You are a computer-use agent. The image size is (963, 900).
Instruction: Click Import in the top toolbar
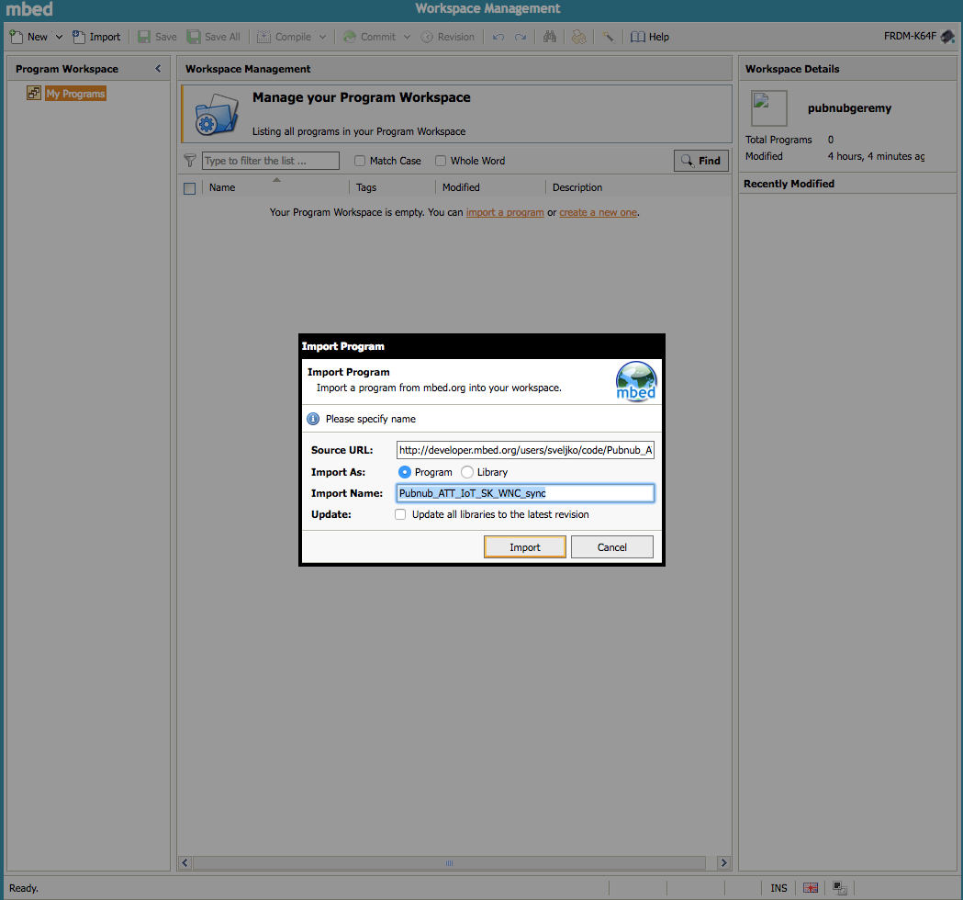96,37
